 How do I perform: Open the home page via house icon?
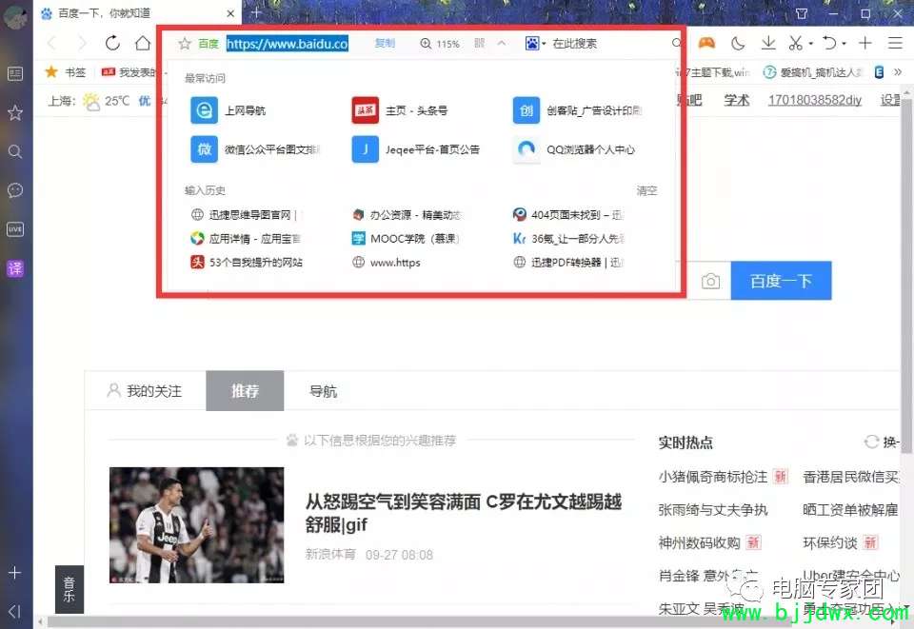(x=143, y=43)
